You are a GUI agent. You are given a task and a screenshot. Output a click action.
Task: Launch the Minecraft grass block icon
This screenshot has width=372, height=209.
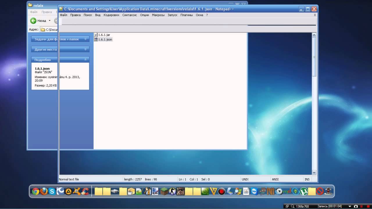[x=164, y=191]
